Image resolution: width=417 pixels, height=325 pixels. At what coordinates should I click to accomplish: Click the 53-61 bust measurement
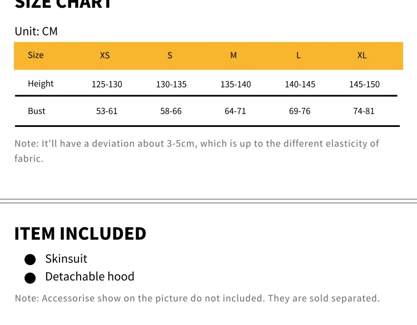[x=107, y=111]
